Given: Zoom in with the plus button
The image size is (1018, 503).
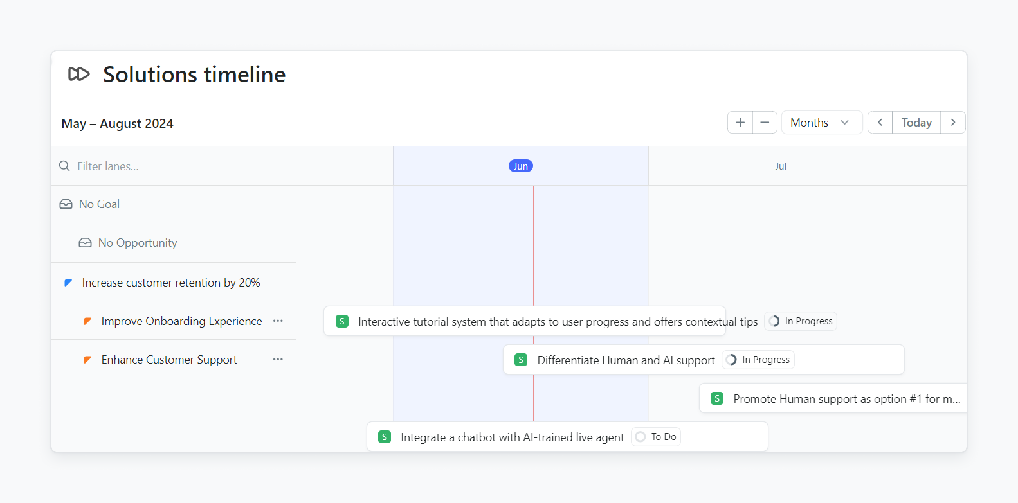Looking at the screenshot, I should click(740, 123).
